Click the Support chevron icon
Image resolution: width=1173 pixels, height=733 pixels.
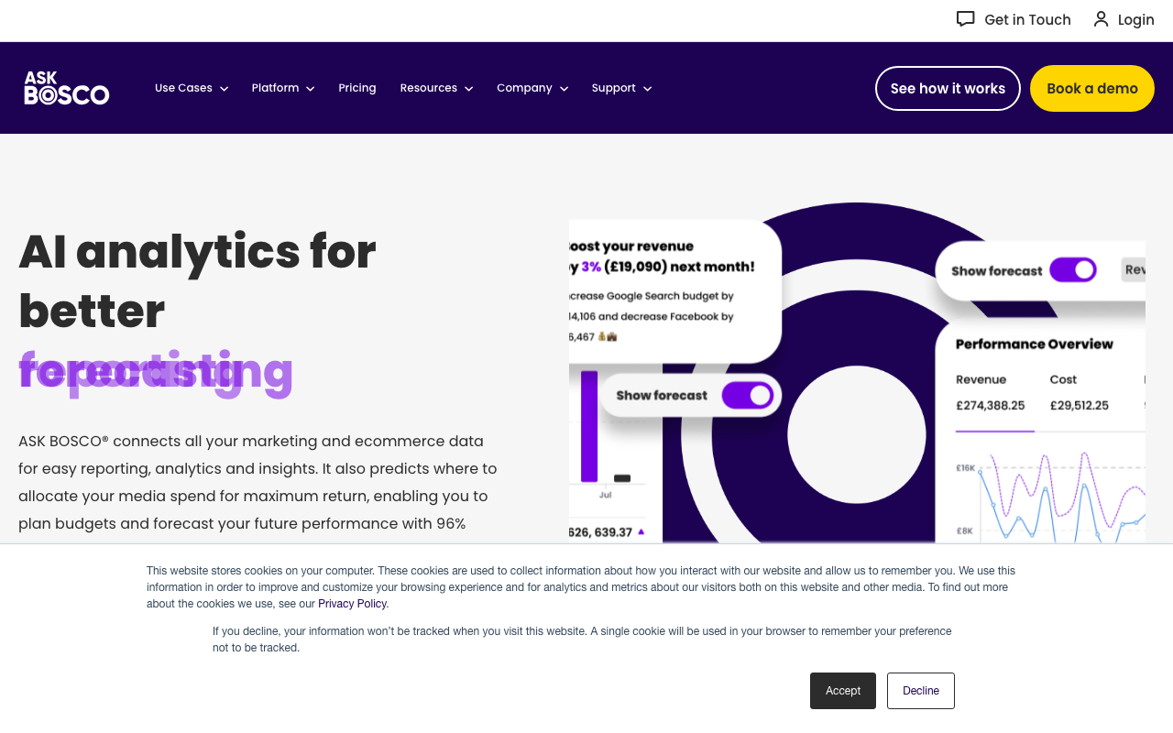click(x=647, y=89)
